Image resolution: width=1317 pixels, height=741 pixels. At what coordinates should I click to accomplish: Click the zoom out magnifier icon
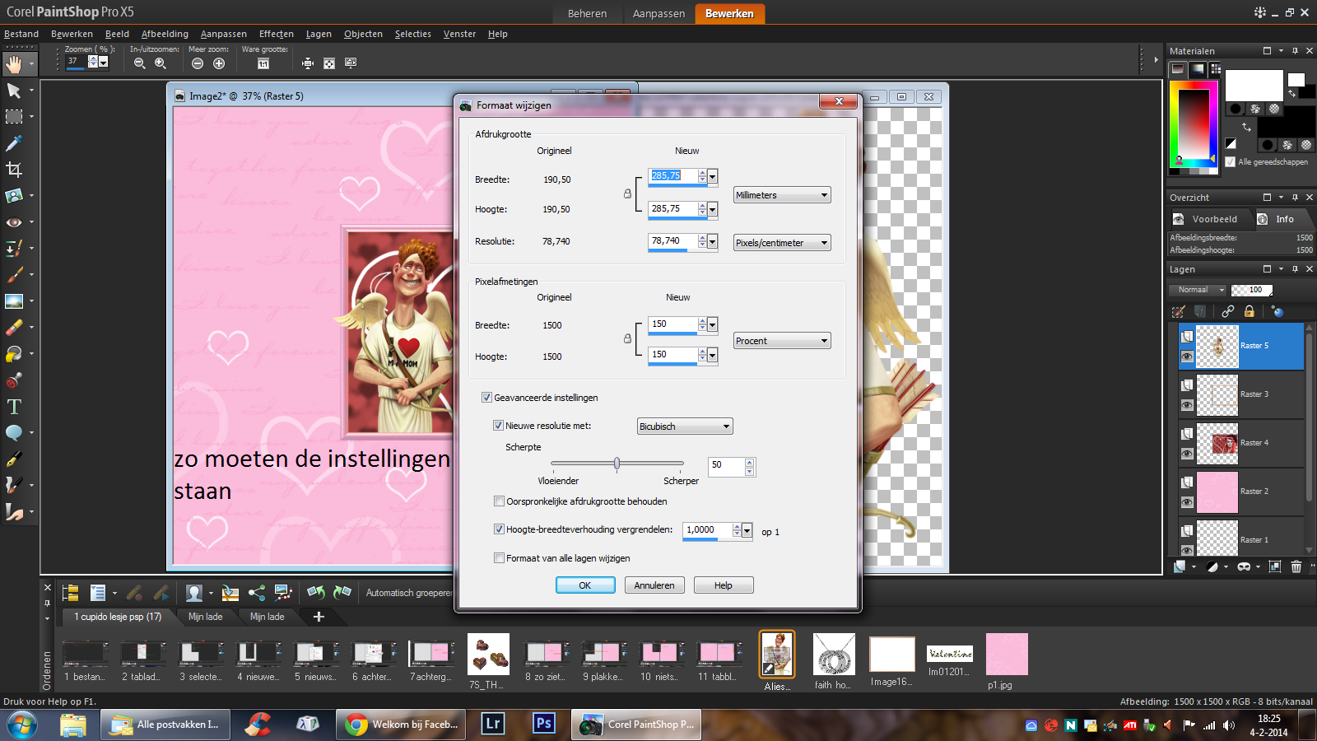pyautogui.click(x=139, y=63)
